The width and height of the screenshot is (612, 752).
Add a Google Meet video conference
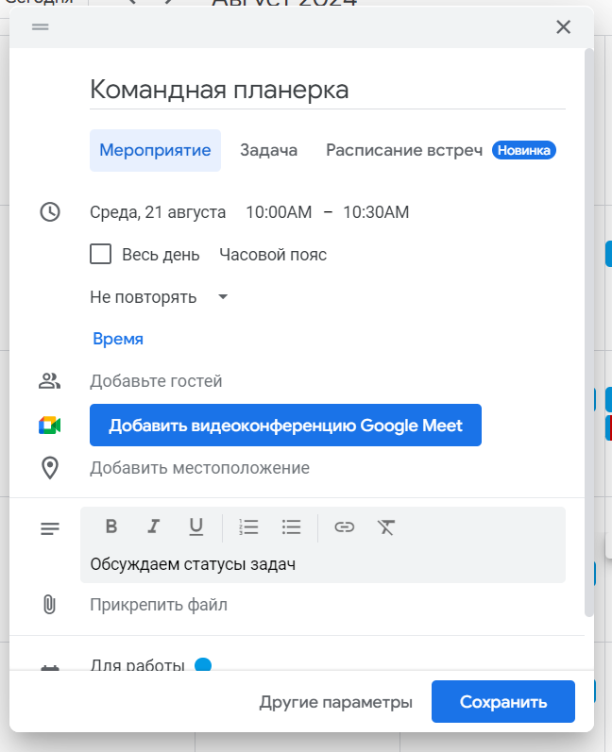pyautogui.click(x=285, y=426)
